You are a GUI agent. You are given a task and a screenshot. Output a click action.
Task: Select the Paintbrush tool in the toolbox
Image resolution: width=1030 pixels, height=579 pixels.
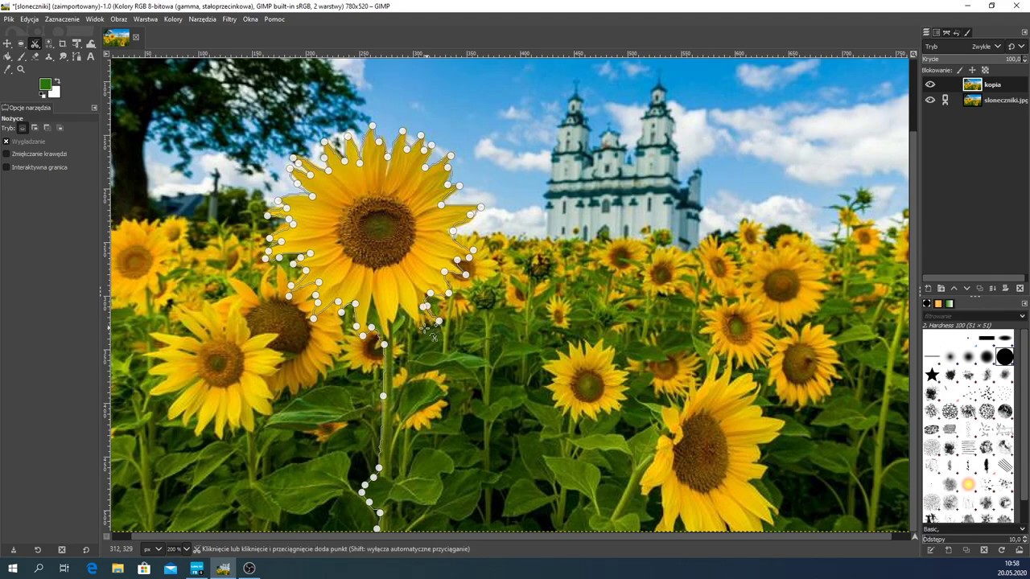pyautogui.click(x=21, y=57)
